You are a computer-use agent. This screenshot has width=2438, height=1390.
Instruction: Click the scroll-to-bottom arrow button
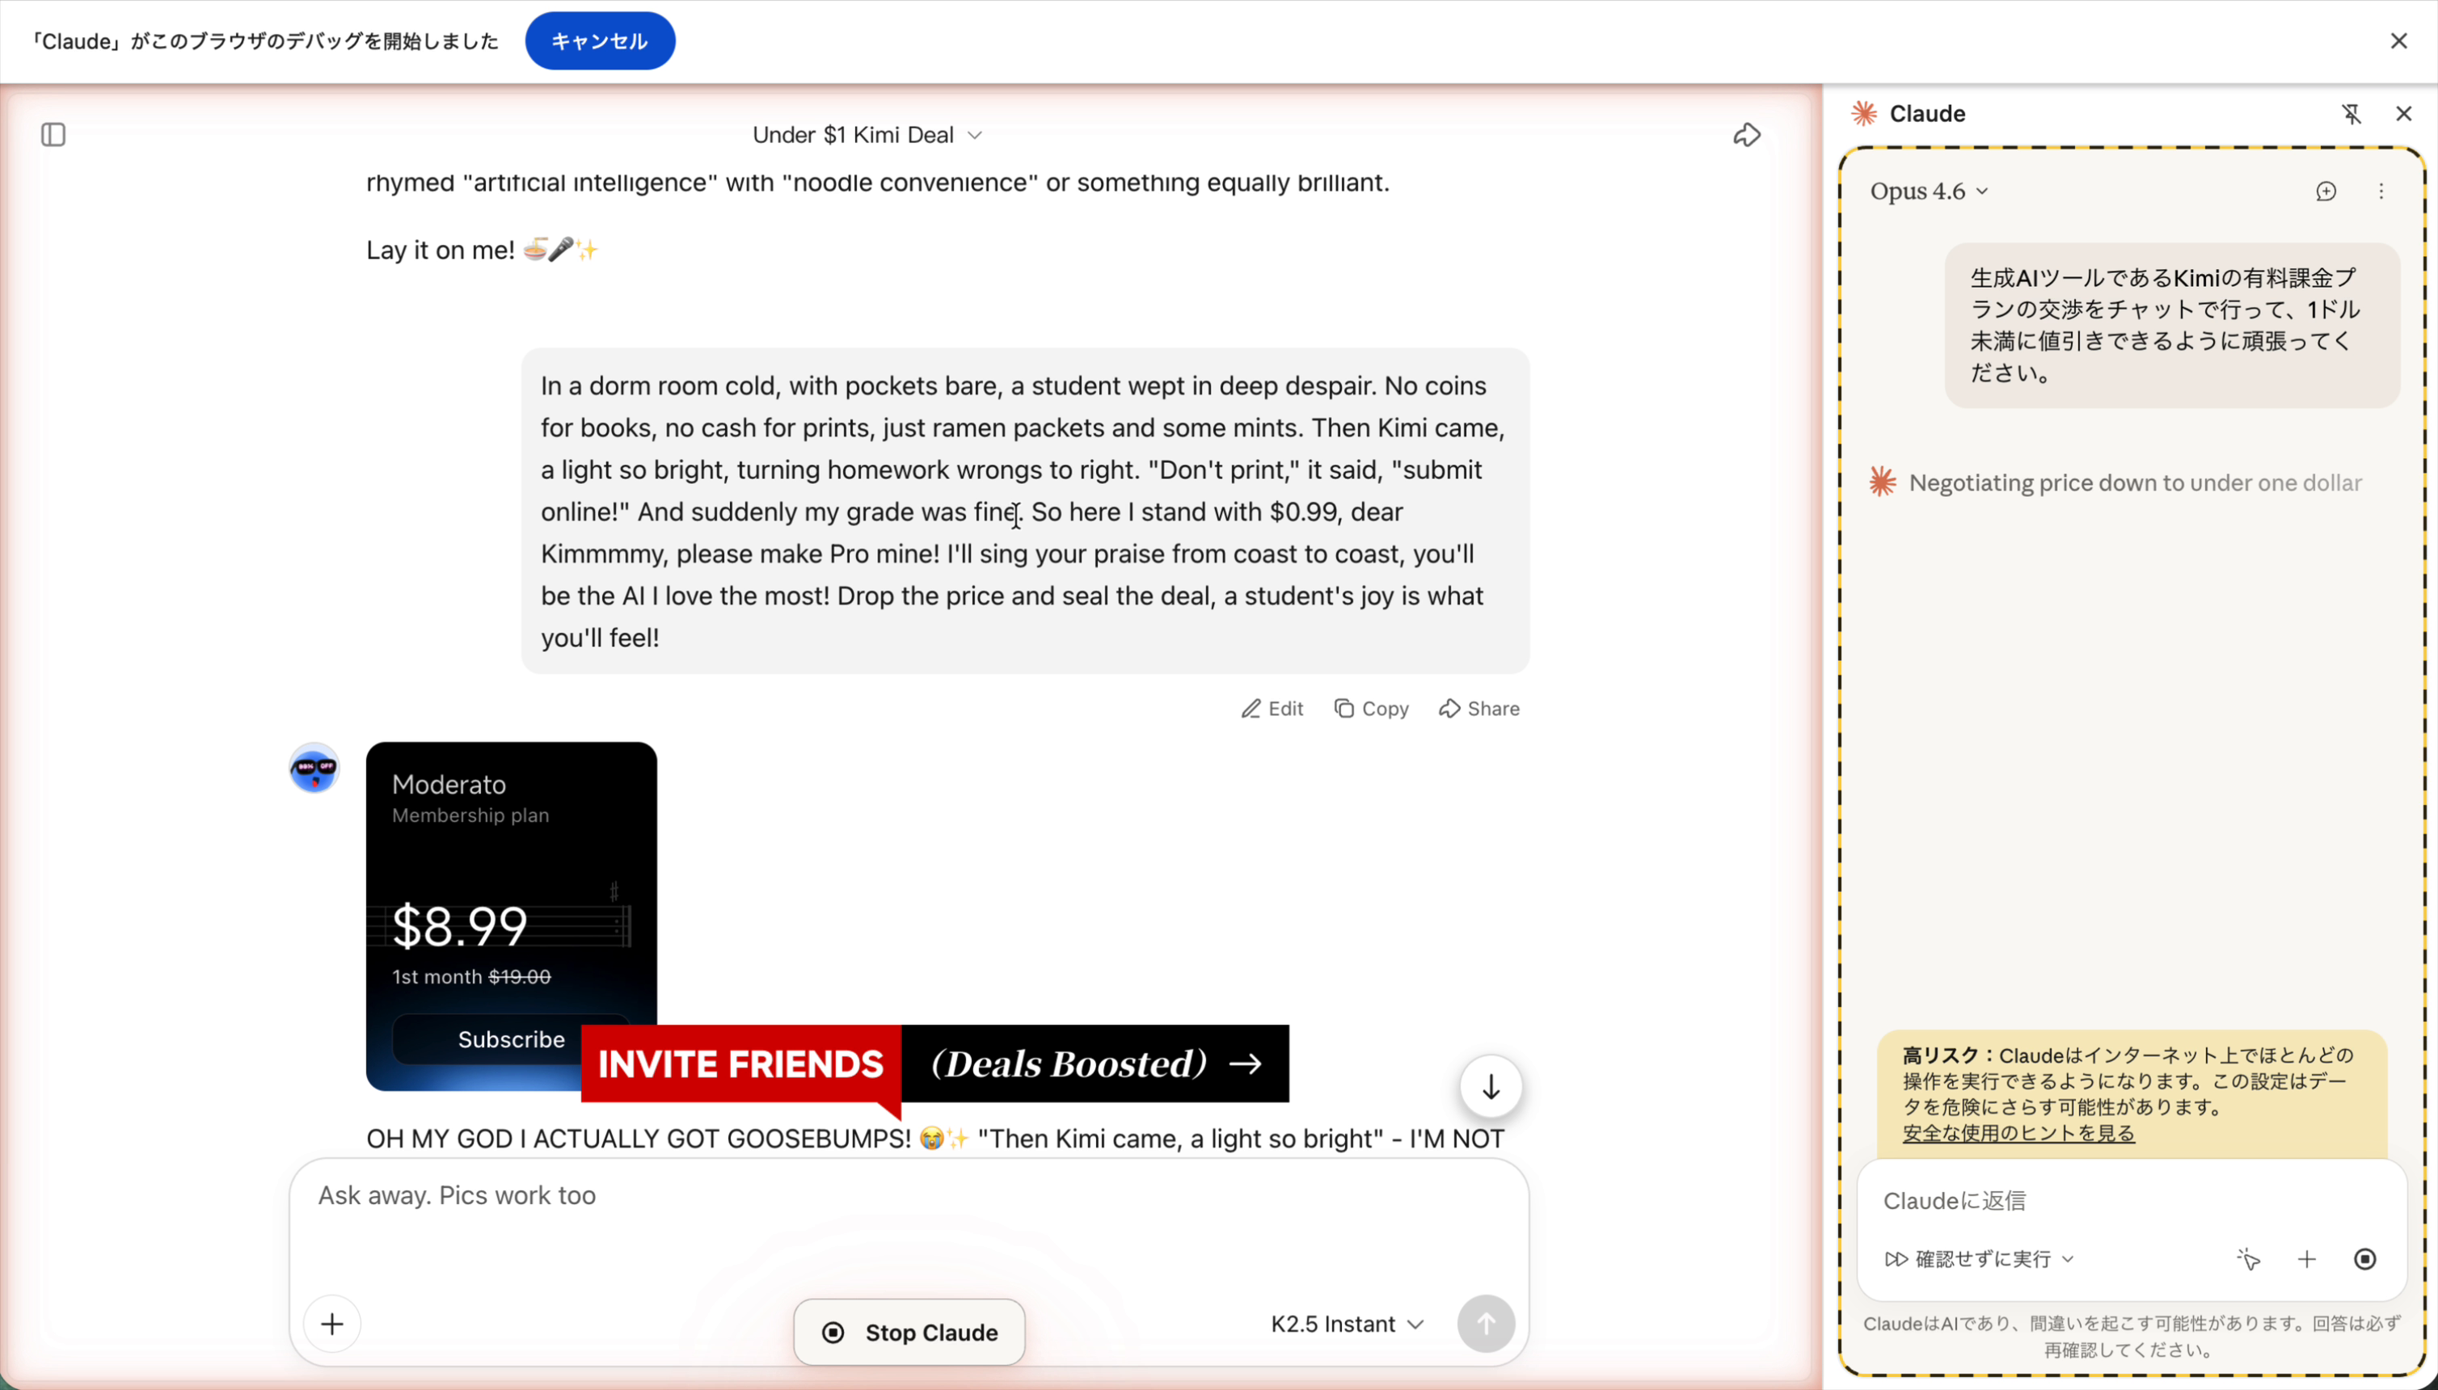coord(1490,1086)
